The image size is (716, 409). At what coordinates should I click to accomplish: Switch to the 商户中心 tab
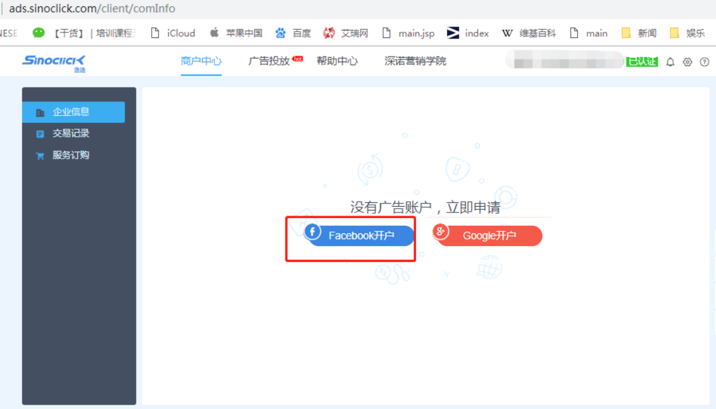coord(201,61)
